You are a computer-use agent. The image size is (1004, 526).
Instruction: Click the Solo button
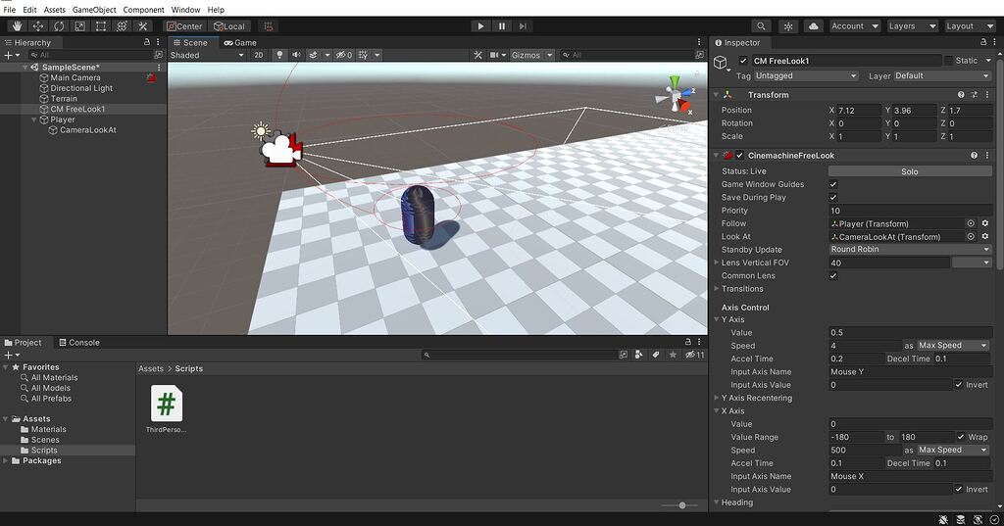coord(910,171)
